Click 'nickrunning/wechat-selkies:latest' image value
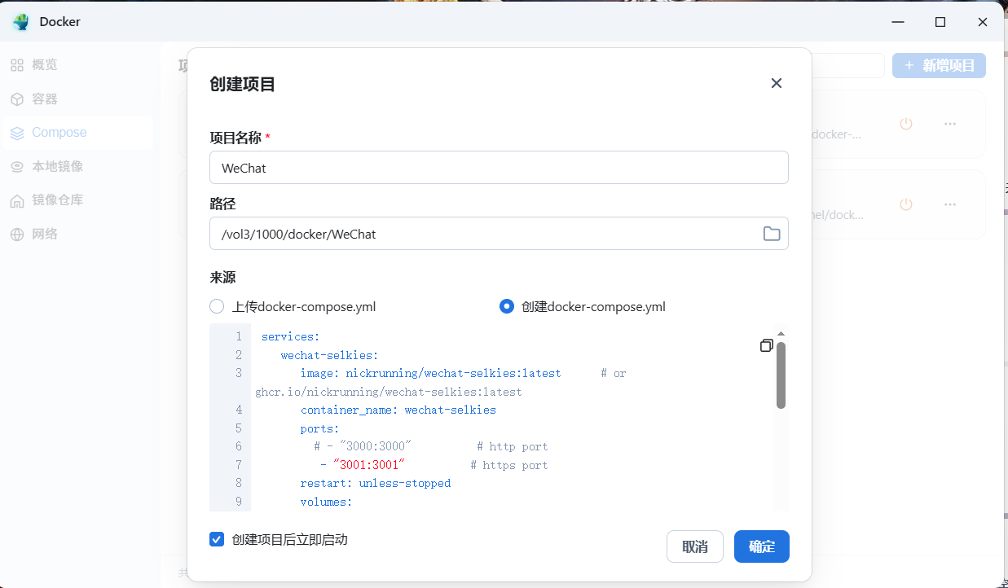Image resolution: width=1008 pixels, height=588 pixels. (453, 373)
